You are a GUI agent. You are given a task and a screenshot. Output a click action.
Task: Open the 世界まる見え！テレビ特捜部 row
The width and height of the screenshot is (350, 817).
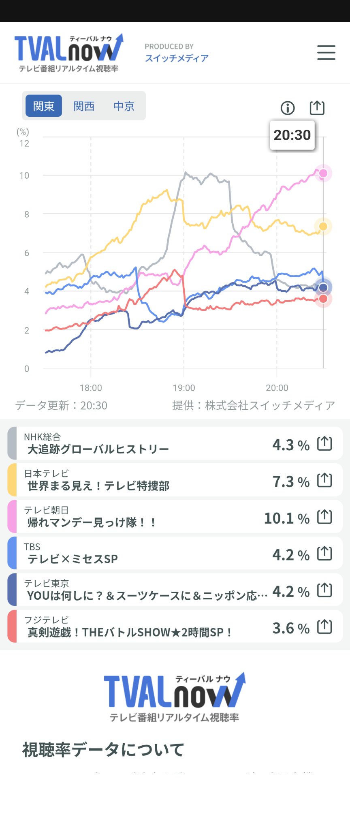(175, 480)
